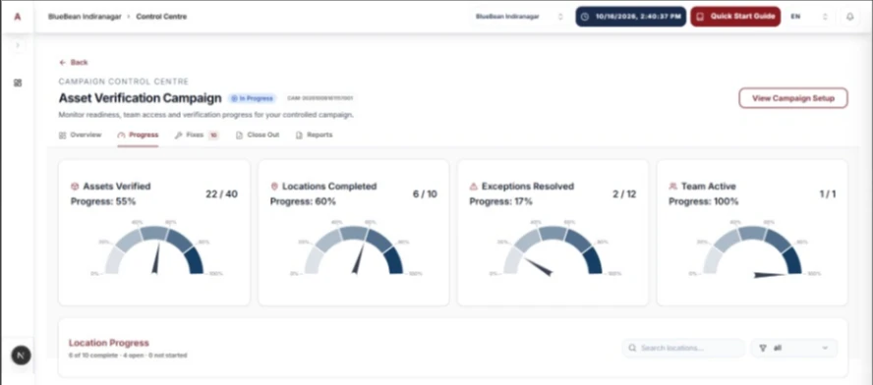Viewport: 873px width, 385px height.
Task: Click the Location Progress heading
Action: (x=108, y=343)
